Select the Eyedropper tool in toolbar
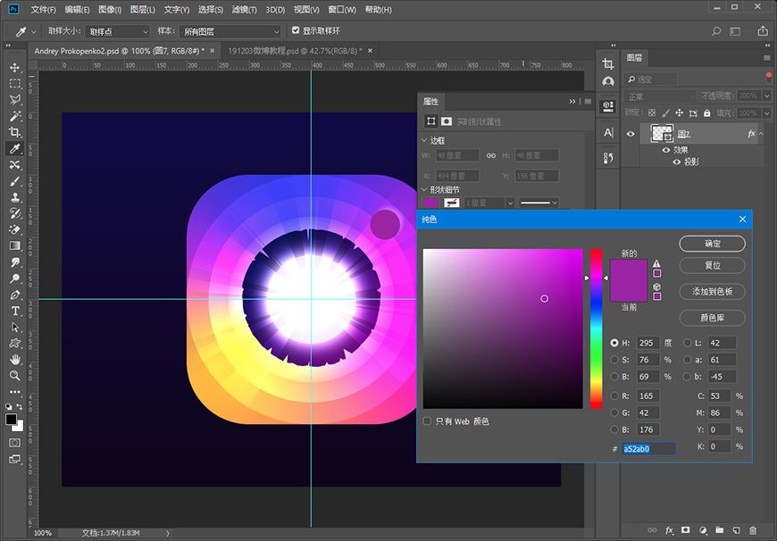Image resolution: width=777 pixels, height=541 pixels. pos(15,148)
